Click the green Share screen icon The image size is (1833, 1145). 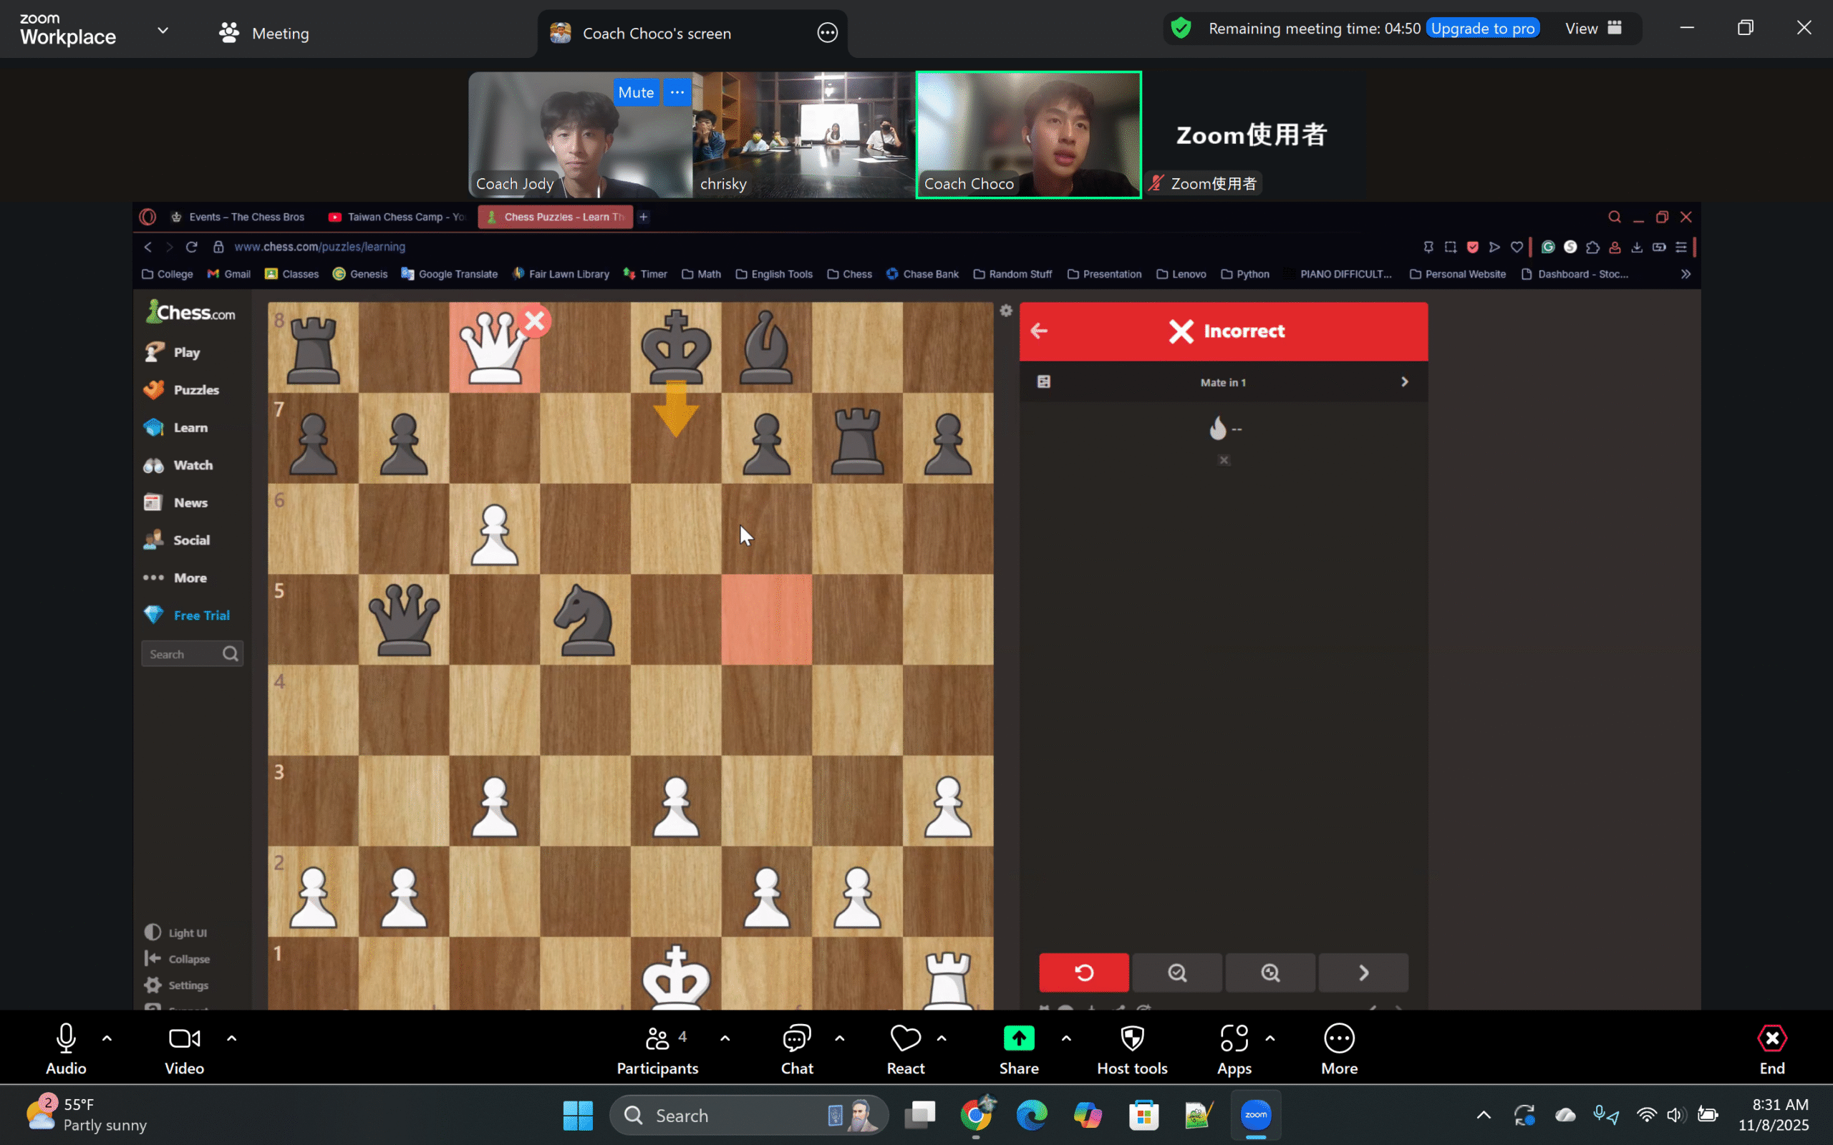tap(1019, 1039)
